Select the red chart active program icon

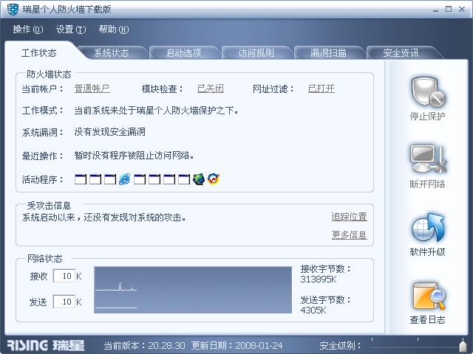pyautogui.click(x=214, y=179)
